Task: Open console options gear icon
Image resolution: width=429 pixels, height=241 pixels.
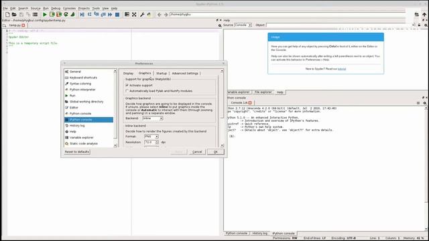Action: coord(425,103)
